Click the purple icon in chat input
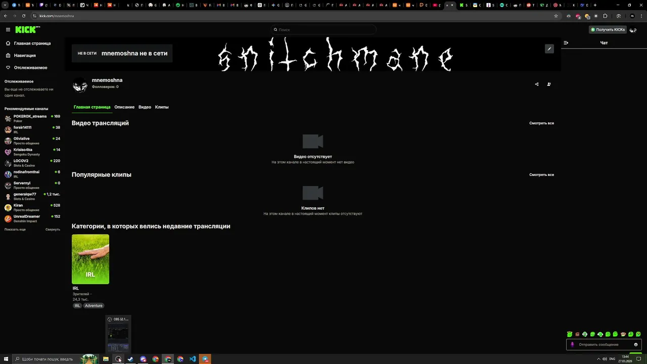Viewport: 647px width, 364px height. 572,344
